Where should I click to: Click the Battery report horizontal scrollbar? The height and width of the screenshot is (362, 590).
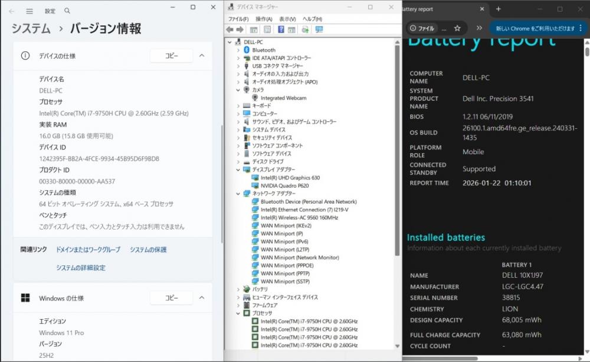pos(440,358)
